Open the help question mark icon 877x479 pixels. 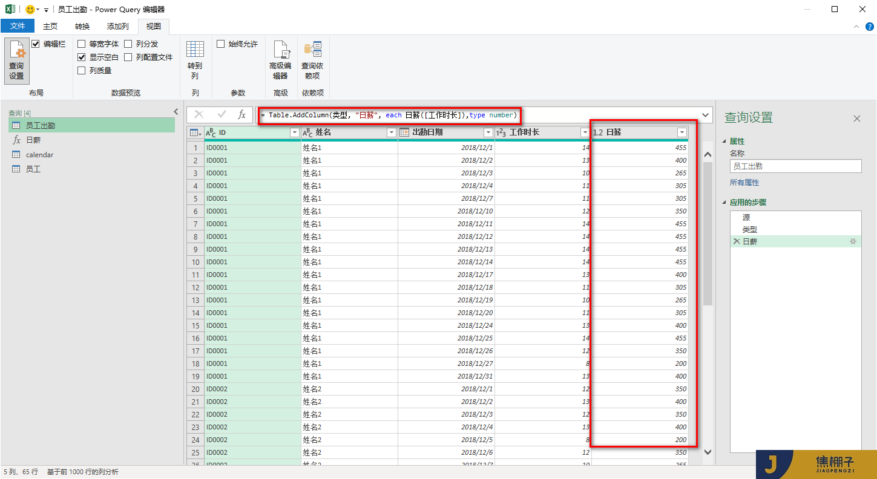(x=869, y=27)
